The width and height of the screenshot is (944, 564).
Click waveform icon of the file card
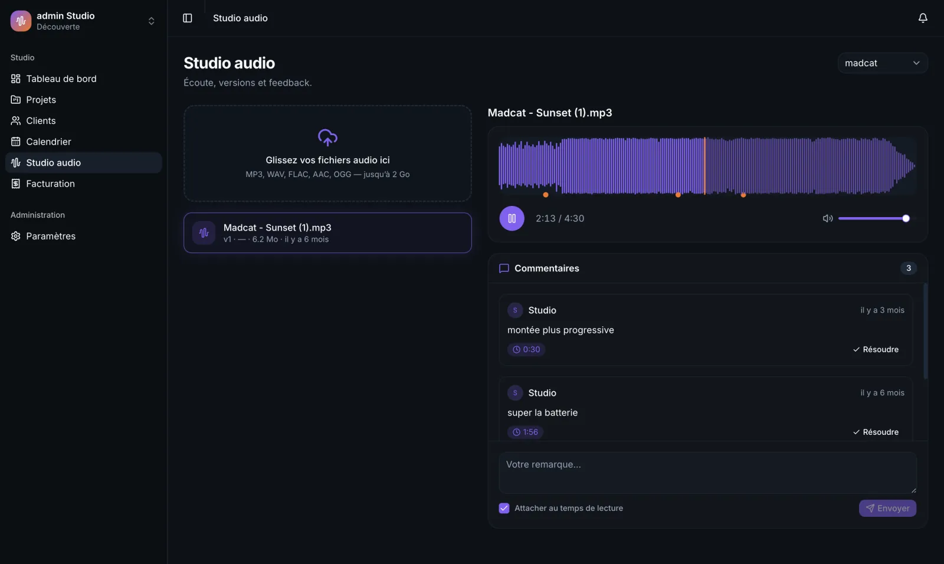tap(204, 233)
